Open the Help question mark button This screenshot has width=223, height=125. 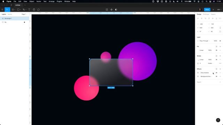(218, 120)
